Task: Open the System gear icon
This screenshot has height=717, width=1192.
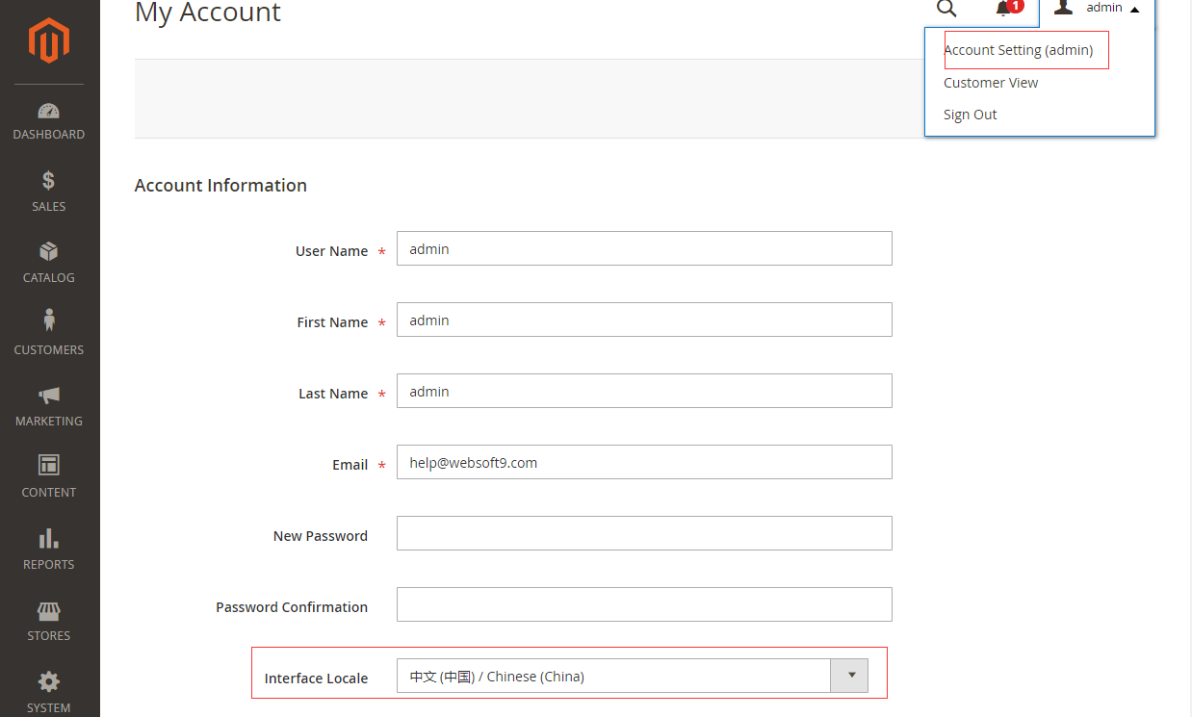Action: [48, 682]
